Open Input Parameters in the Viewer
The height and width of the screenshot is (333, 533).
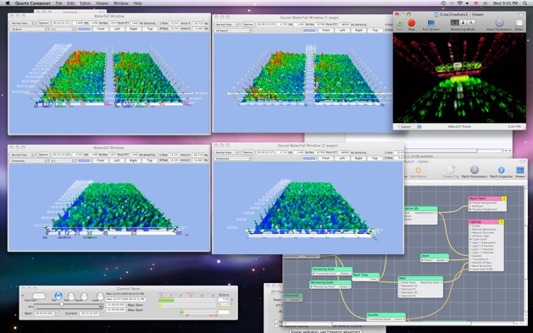(499, 23)
